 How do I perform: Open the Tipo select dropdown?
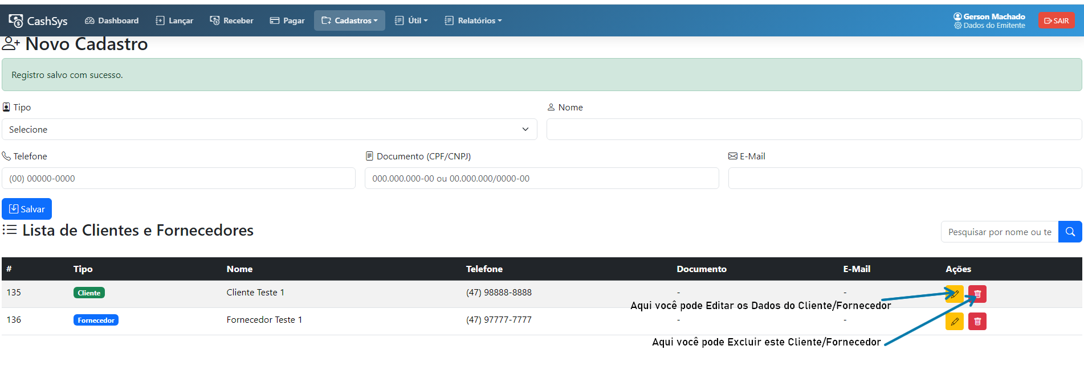coord(269,129)
